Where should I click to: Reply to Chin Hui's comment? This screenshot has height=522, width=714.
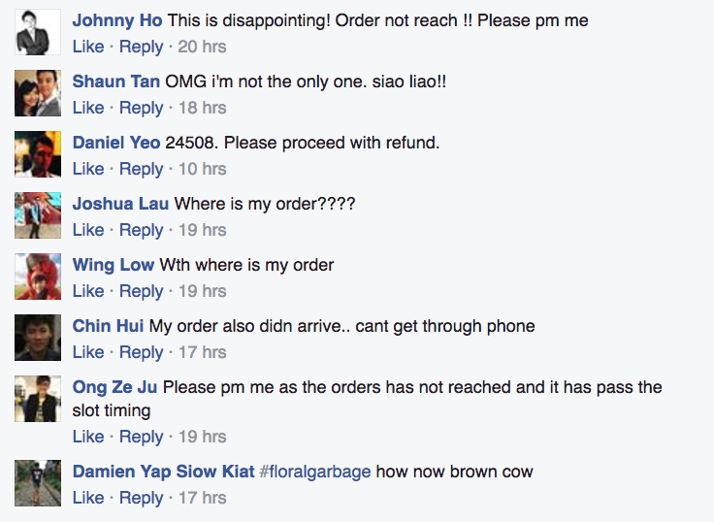[142, 352]
